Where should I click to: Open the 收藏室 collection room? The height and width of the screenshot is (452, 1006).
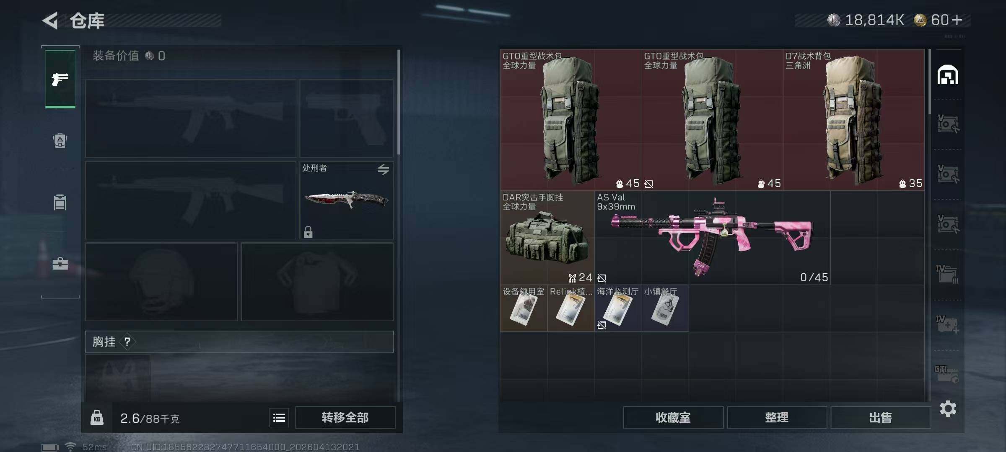(673, 417)
